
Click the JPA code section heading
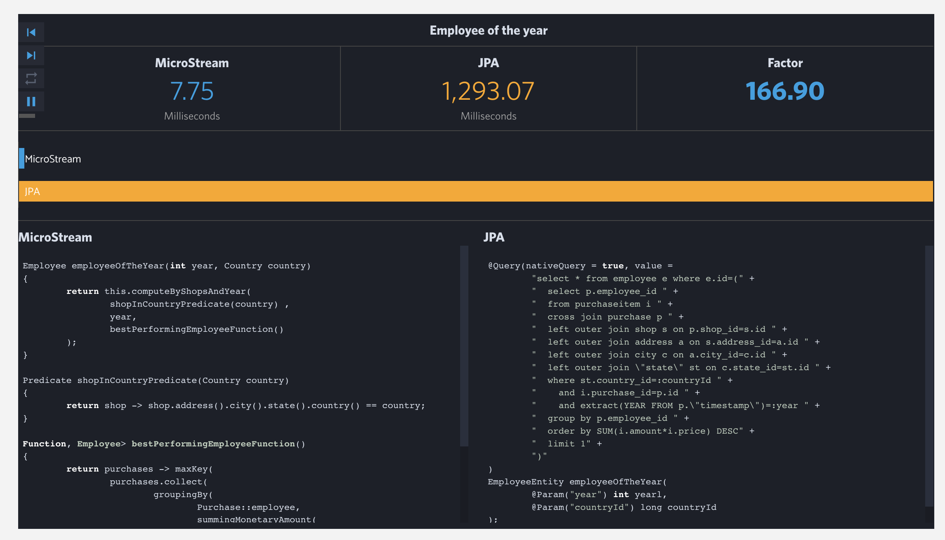pos(494,237)
